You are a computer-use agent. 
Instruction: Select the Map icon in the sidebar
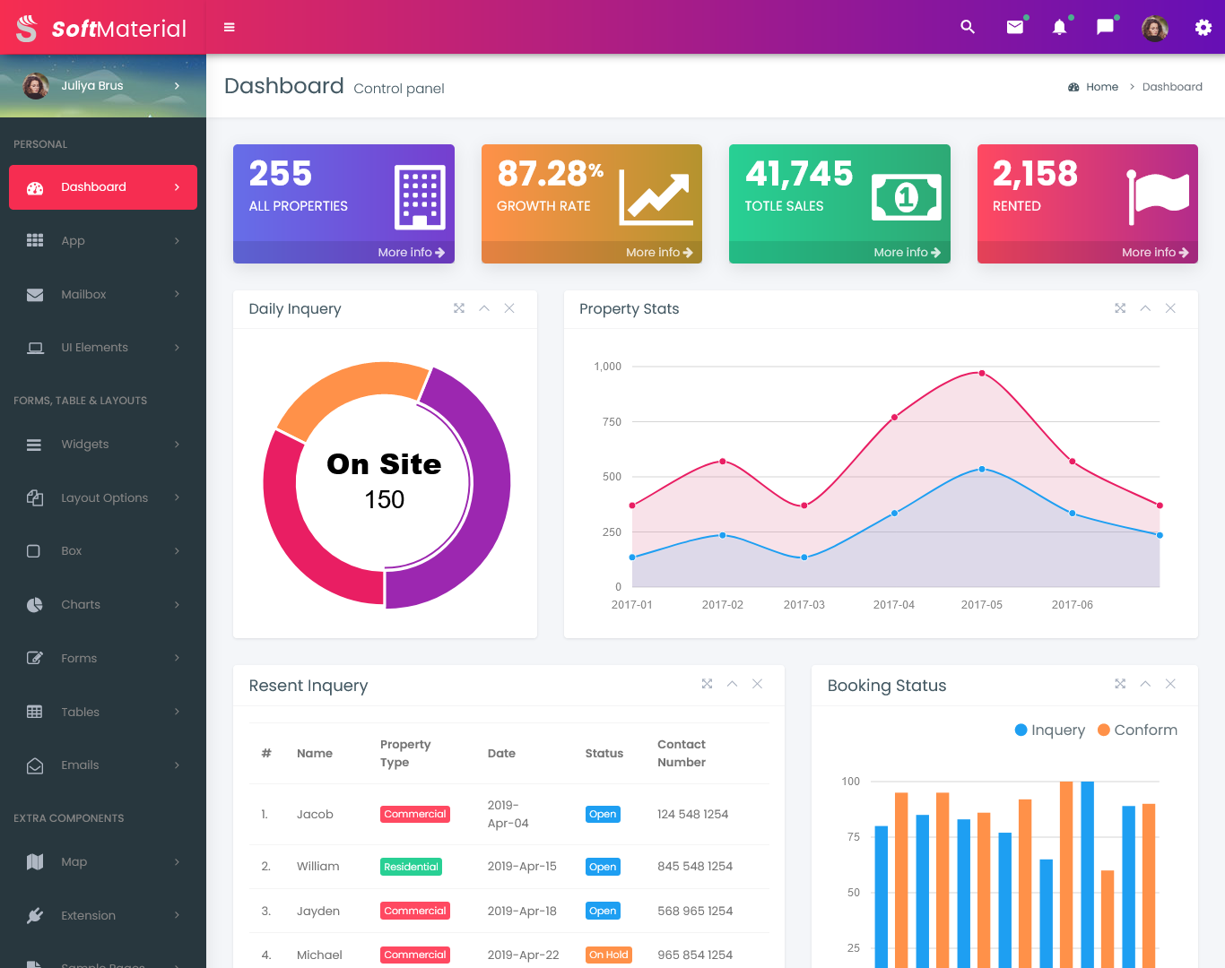(x=34, y=861)
